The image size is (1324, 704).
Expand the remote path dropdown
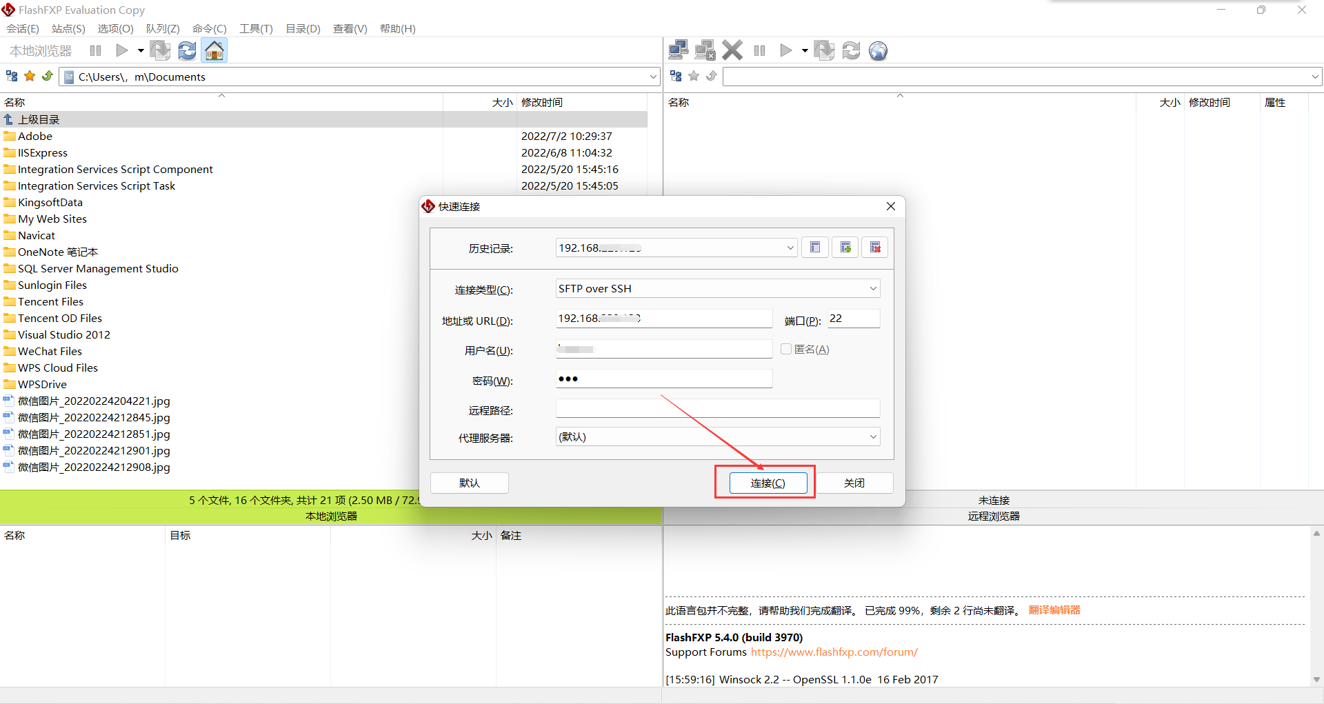(1315, 77)
